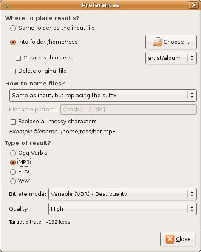This screenshot has height=252, width=201.
Task: Close the Preferences window via title bar X
Action: (194, 5)
